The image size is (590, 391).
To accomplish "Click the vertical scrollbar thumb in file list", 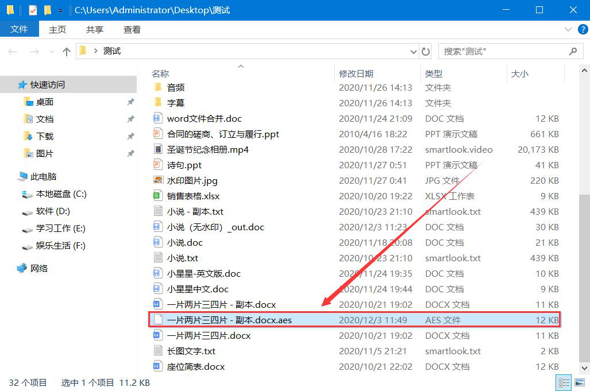I will tap(584, 278).
